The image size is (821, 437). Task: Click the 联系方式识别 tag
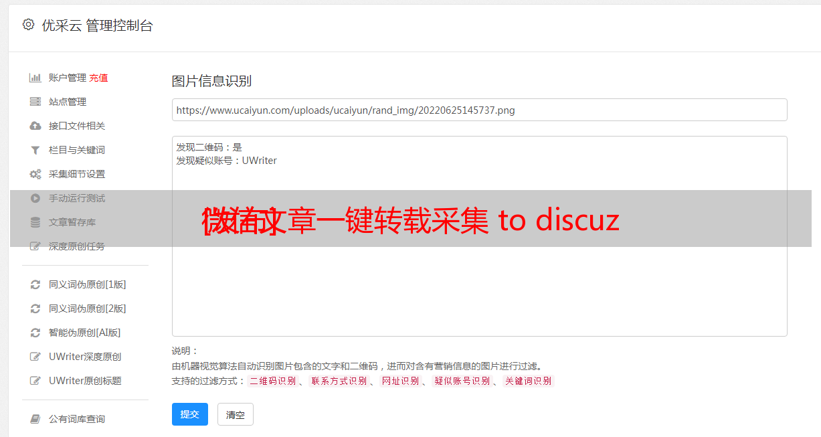(339, 381)
